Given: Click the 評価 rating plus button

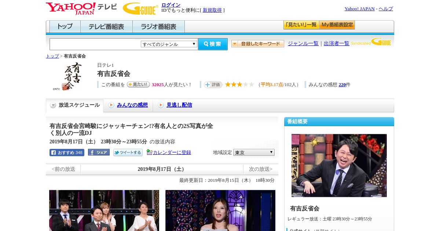Looking at the screenshot, I should coord(213,84).
